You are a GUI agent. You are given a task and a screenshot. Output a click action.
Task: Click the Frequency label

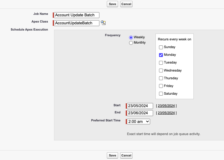tap(112, 35)
